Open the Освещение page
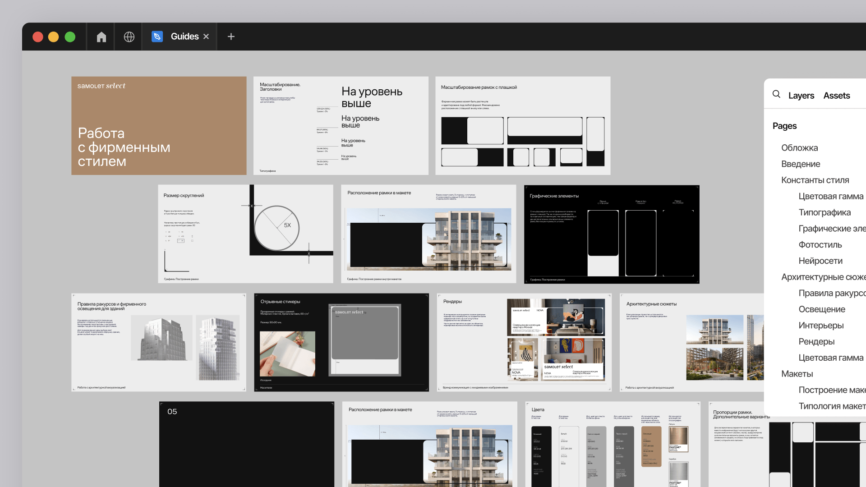Viewport: 866px width, 487px height. [x=822, y=309]
